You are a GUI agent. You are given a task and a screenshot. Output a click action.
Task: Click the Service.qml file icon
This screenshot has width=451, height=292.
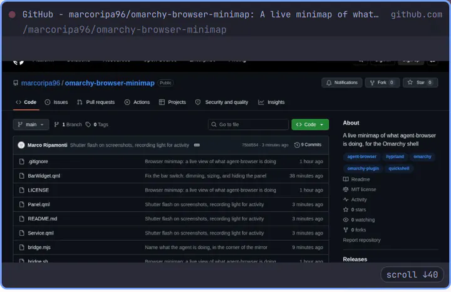21,233
